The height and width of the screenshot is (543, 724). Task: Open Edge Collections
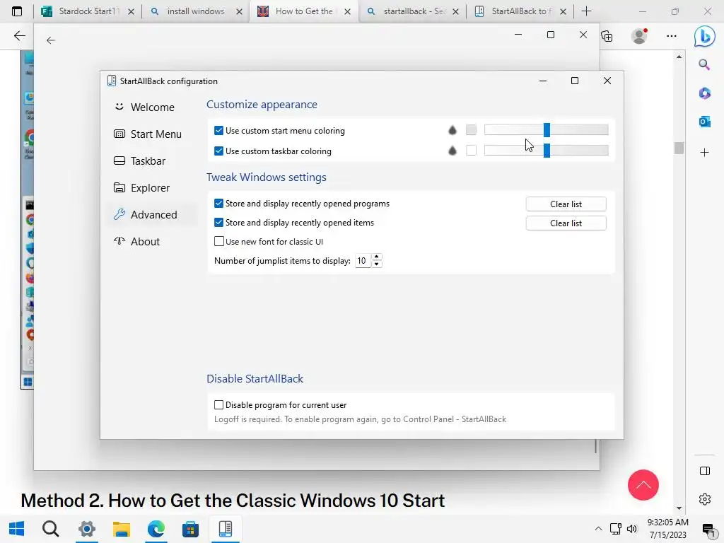point(607,36)
